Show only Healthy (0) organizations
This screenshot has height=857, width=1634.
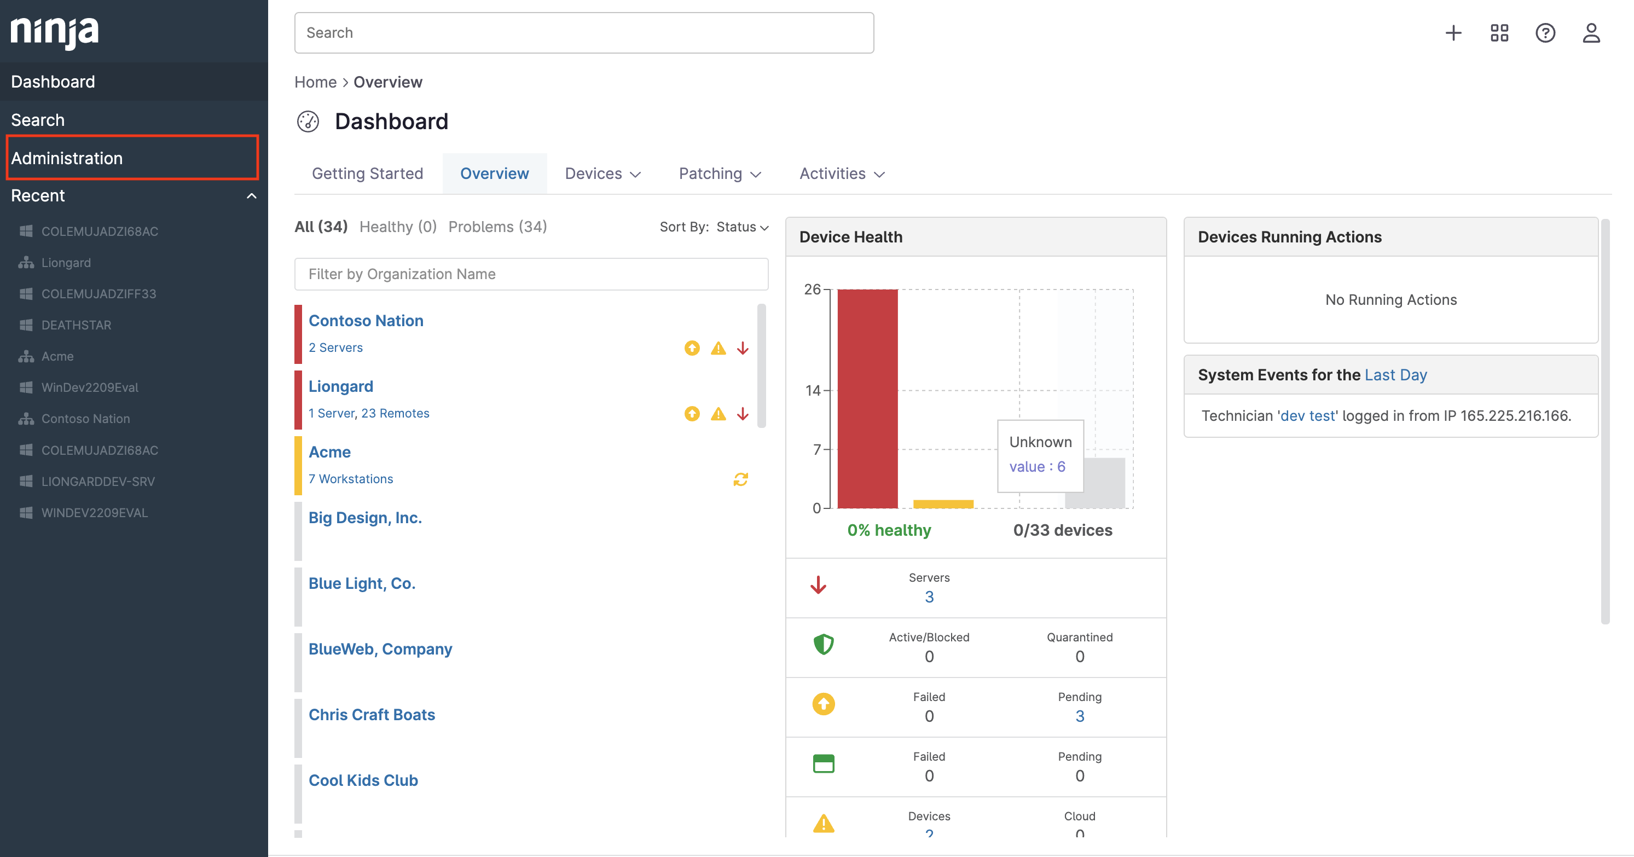398,227
